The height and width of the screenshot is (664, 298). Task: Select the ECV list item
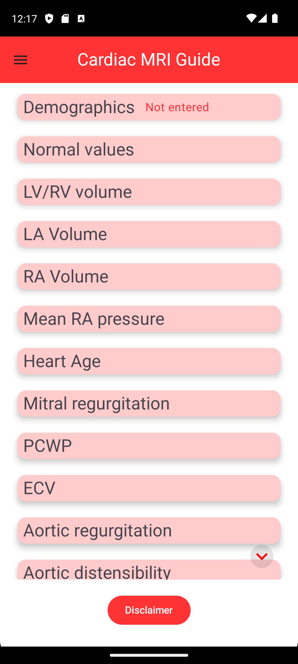point(149,488)
